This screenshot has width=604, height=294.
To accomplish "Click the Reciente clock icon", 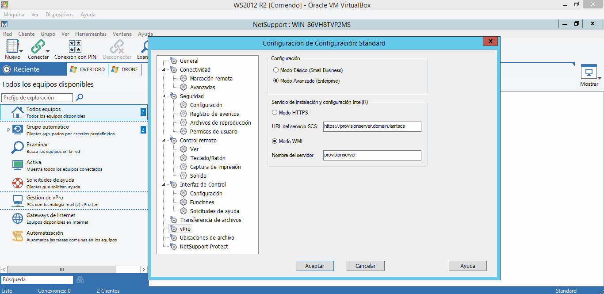I will click(7, 69).
